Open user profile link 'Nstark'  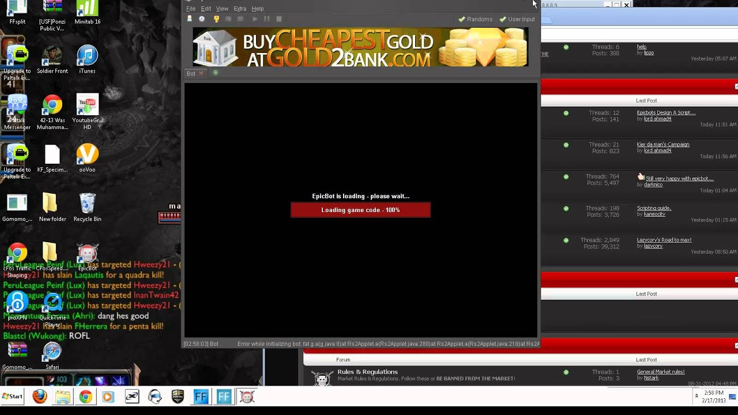click(x=651, y=378)
